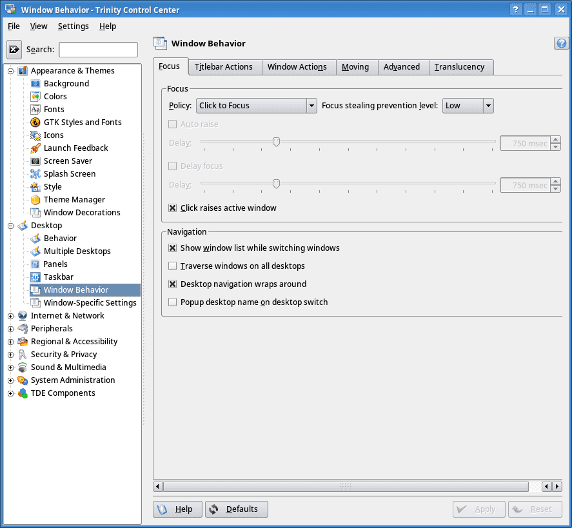Screen dimensions: 572x528
Task: Open the File menu
Action: pos(14,26)
